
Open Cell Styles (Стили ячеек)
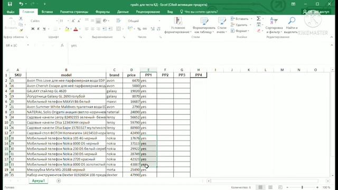222,25
